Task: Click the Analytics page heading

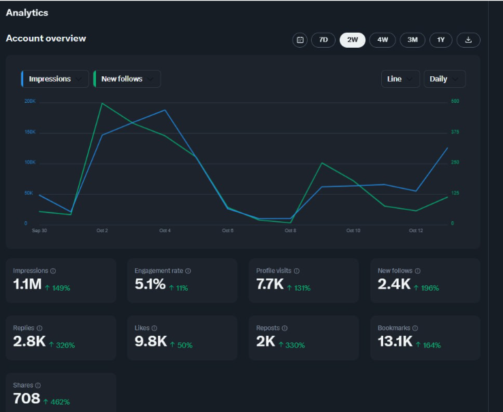Action: 27,13
